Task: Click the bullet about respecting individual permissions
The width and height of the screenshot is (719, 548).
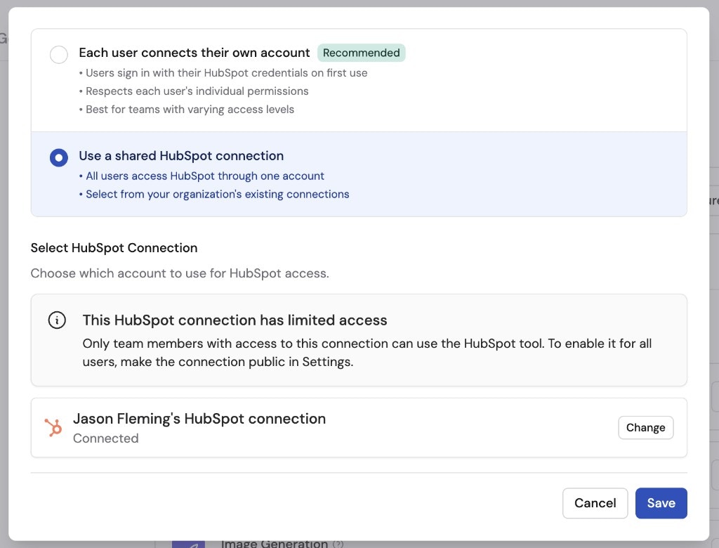Action: (x=194, y=91)
